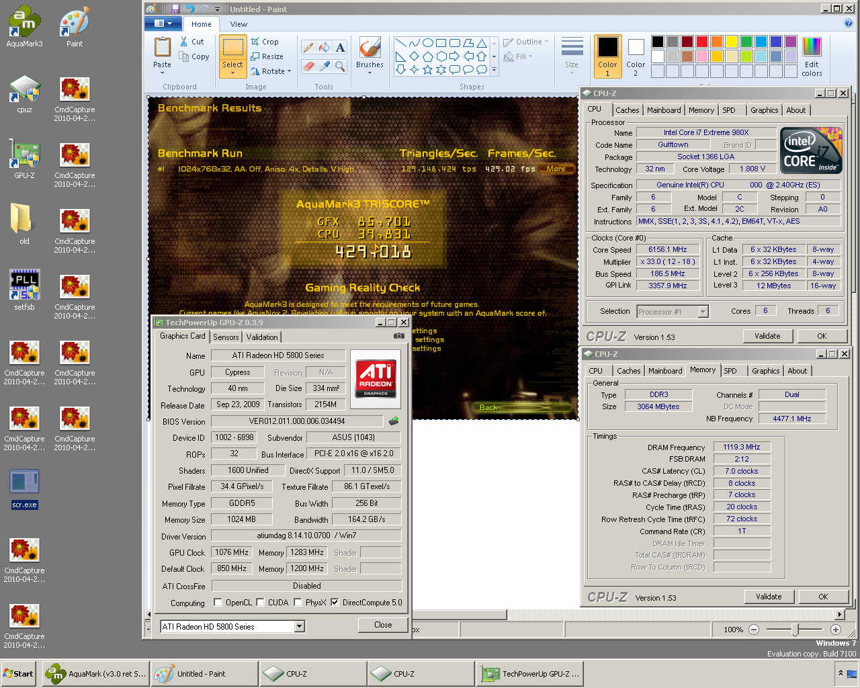860x688 pixels.
Task: Click the Copy option in Clipboard group
Action: (x=195, y=57)
